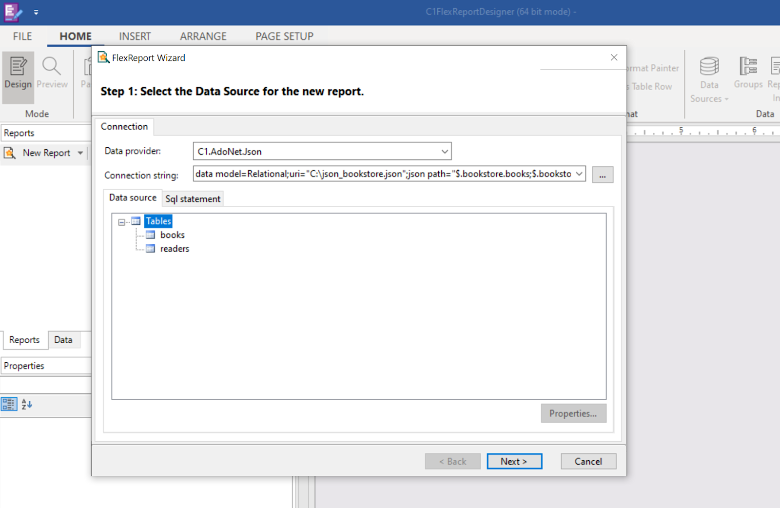Sort properties alphabetically
The image size is (780, 508).
pyautogui.click(x=27, y=404)
